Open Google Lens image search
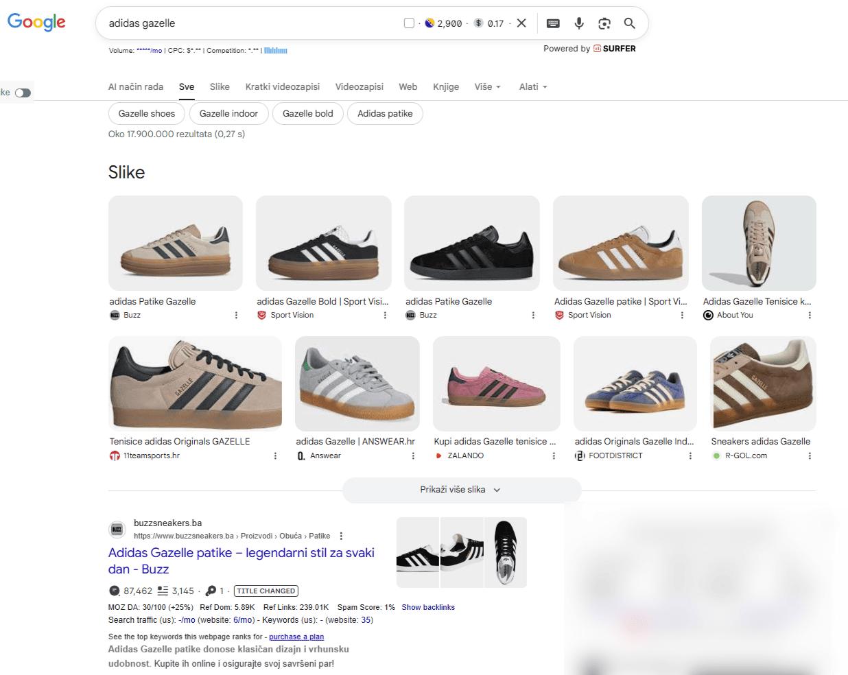 point(604,23)
